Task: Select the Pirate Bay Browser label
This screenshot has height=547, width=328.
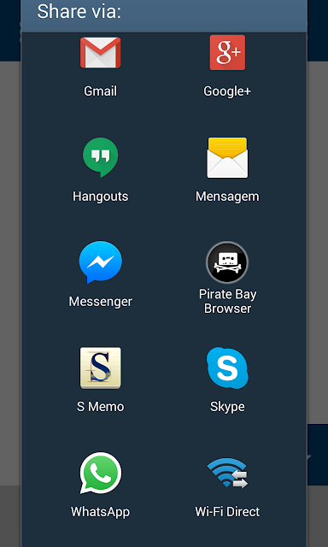Action: coord(227,302)
